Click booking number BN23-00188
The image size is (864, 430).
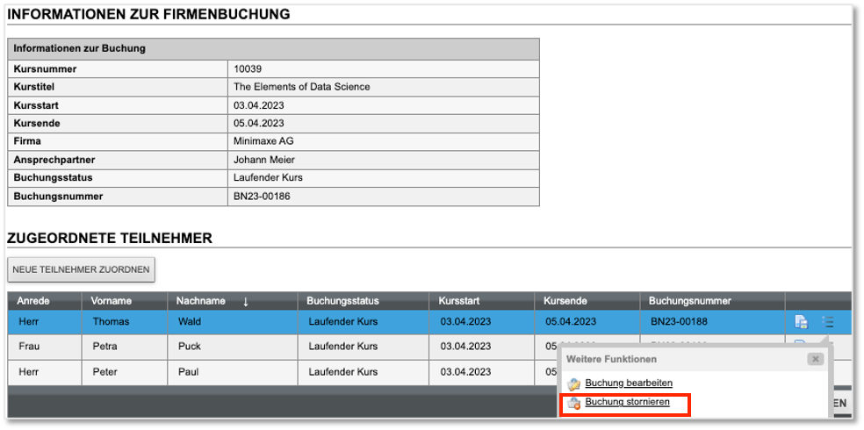[x=679, y=321]
